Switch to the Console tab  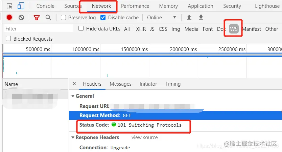(x=45, y=6)
